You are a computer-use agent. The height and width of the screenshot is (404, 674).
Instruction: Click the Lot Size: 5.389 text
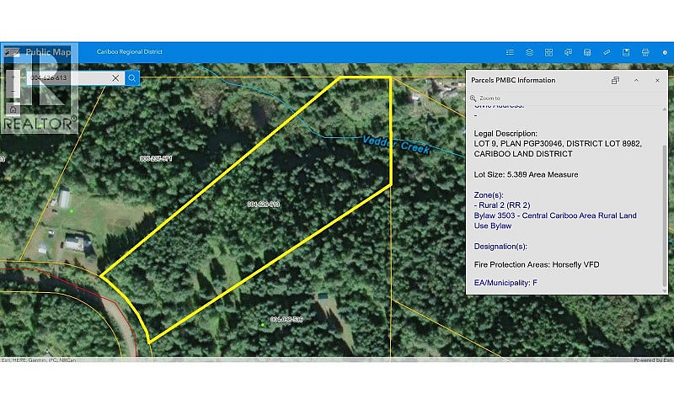[526, 174]
